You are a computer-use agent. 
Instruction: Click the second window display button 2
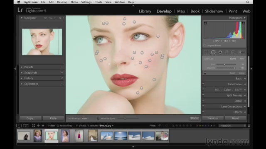[26, 125]
